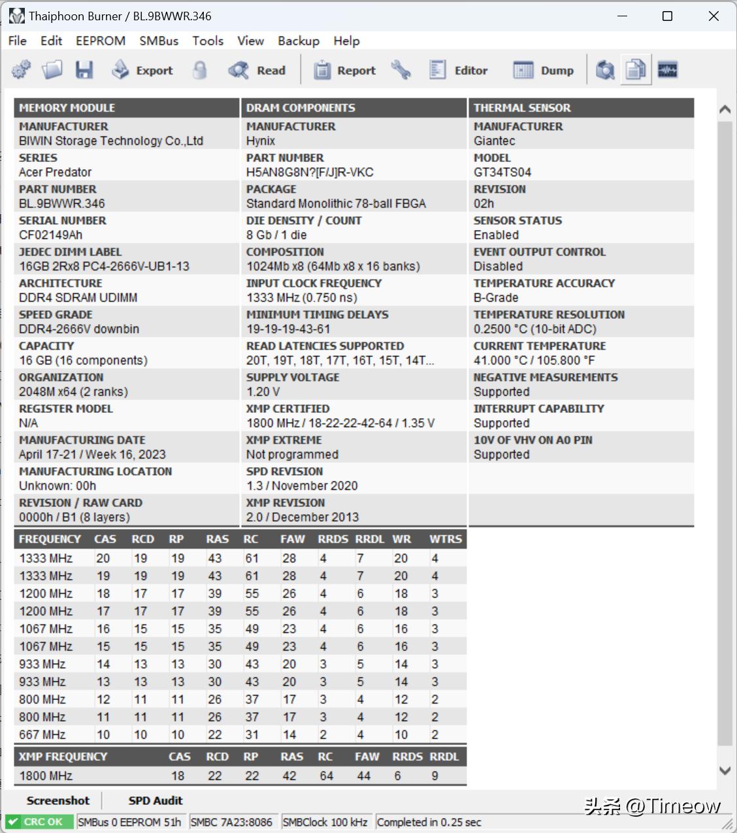Click the XMP FREQUENCY table header

click(x=63, y=757)
